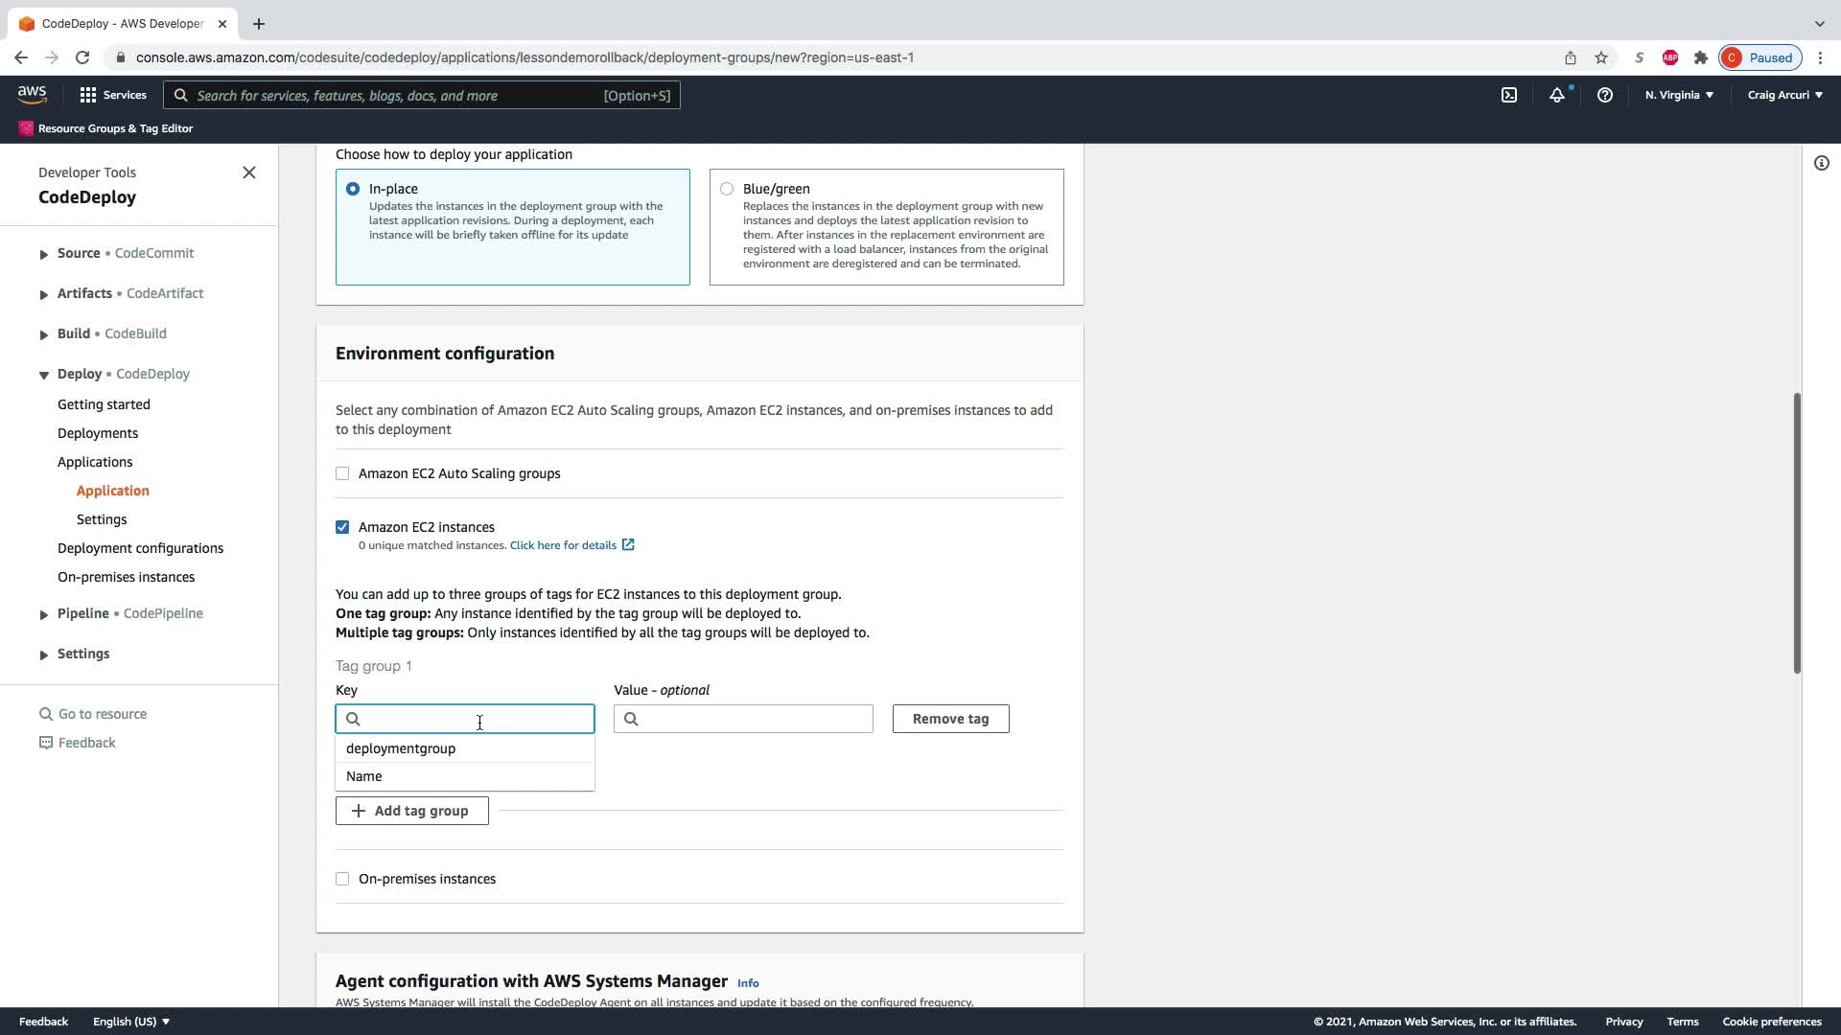Select the Blue/green deployment radio option
Viewport: 1841px width, 1035px height.
[x=727, y=189]
